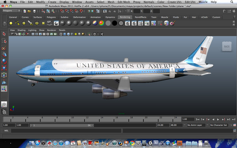Image resolution: width=237 pixels, height=148 pixels.
Task: Open the Create menu
Action: tap(52, 2)
